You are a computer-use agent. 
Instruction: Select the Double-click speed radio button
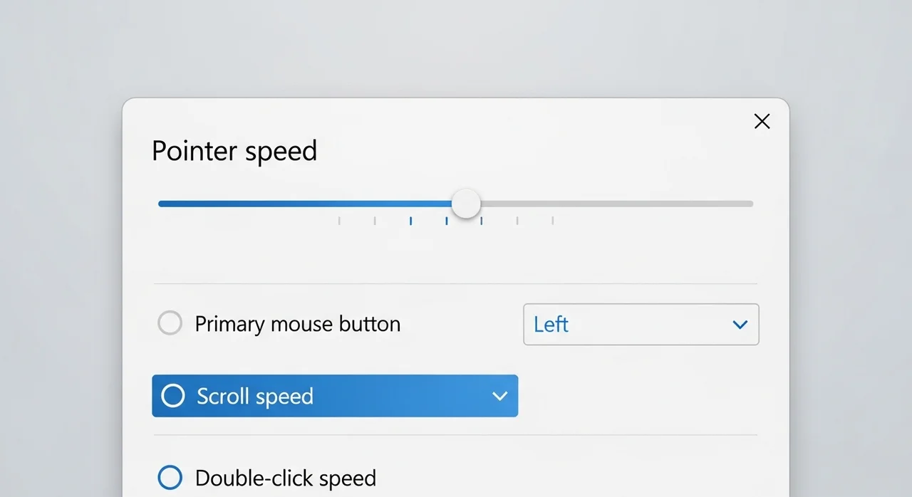coord(170,477)
